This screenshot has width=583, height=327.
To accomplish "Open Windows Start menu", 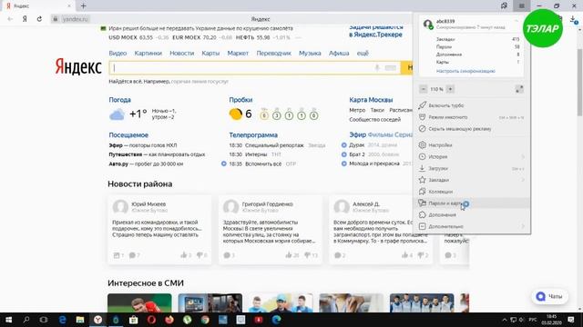I will [x=8, y=320].
